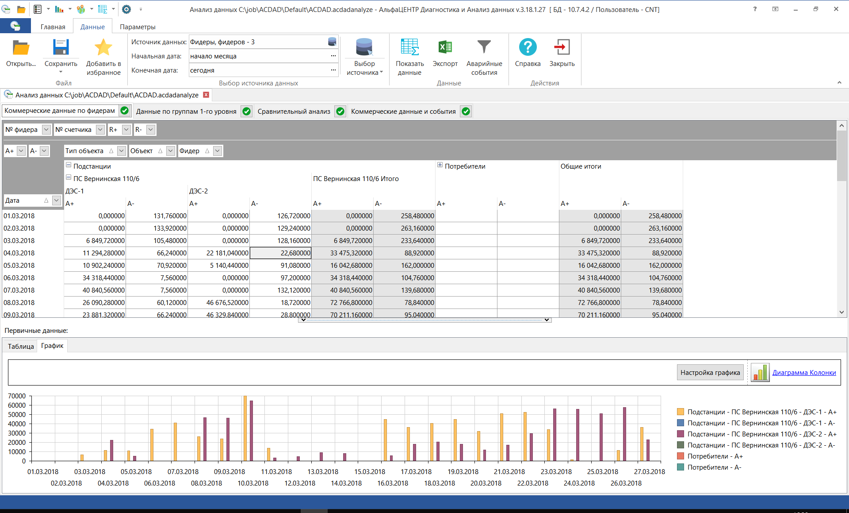Viewport: 849px width, 513px height.
Task: Toggle check on Данные по группам tab
Action: tap(247, 112)
